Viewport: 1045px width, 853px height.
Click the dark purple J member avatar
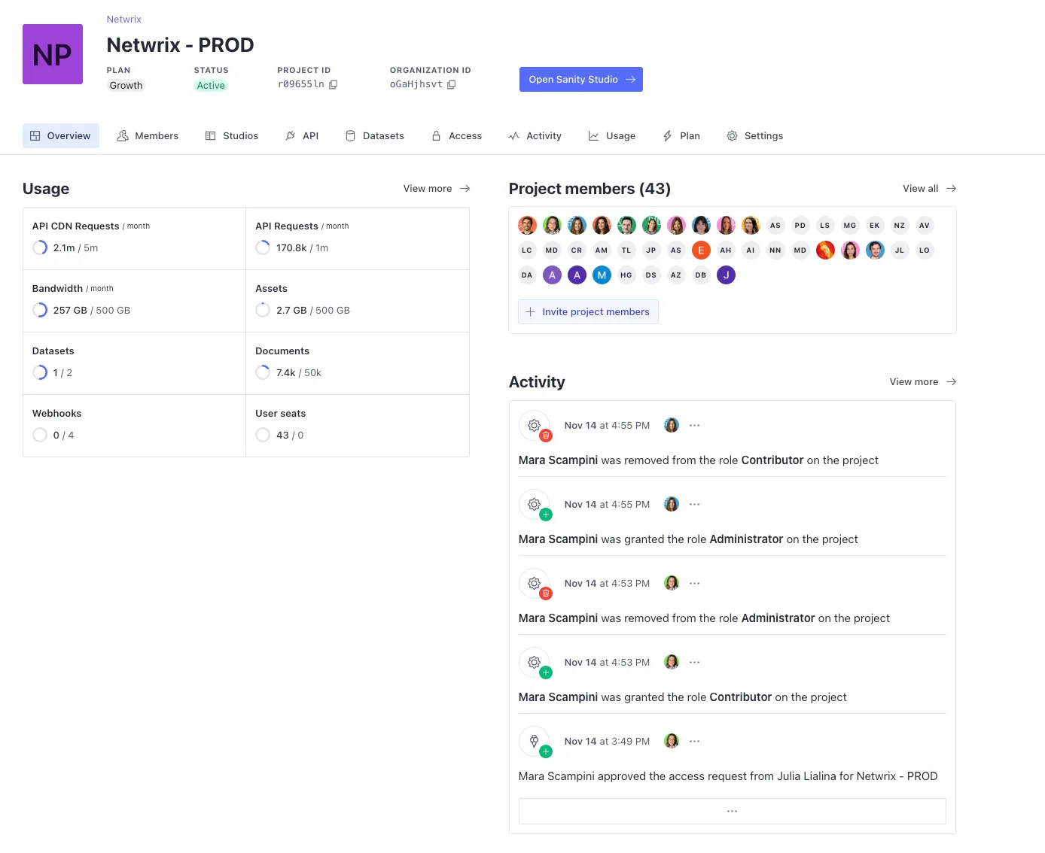726,275
